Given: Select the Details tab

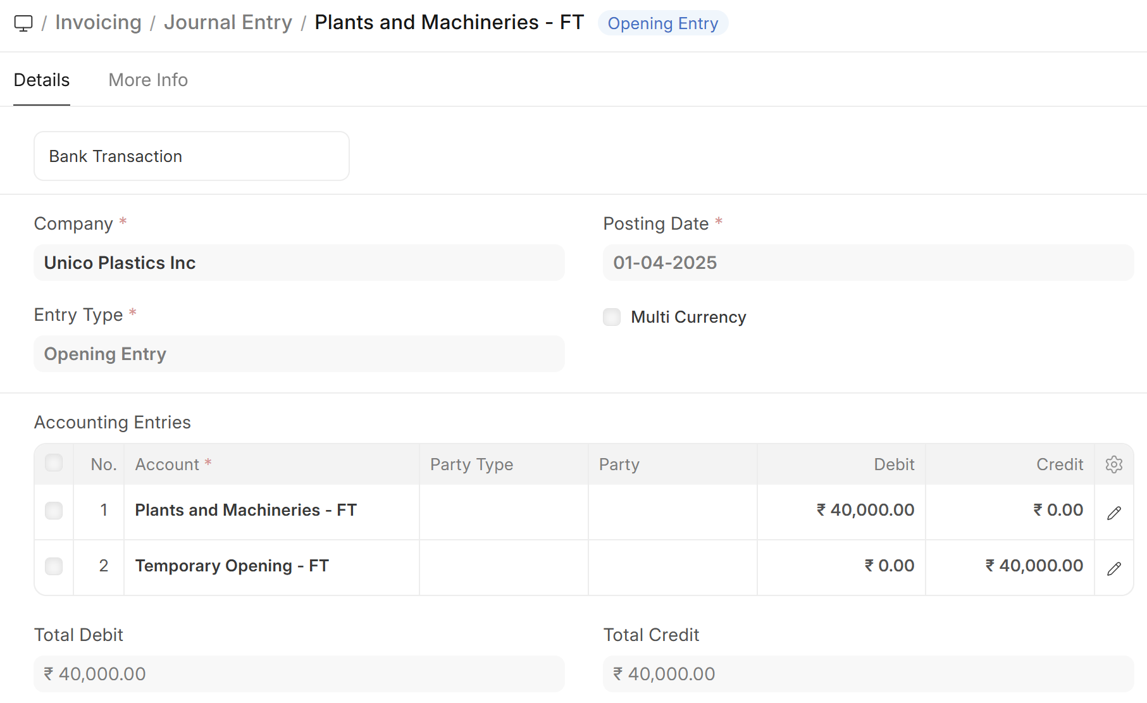Looking at the screenshot, I should [x=42, y=80].
